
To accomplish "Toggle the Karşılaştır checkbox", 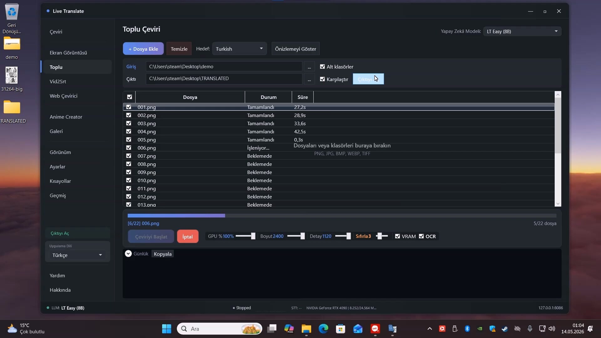I will tap(322, 79).
